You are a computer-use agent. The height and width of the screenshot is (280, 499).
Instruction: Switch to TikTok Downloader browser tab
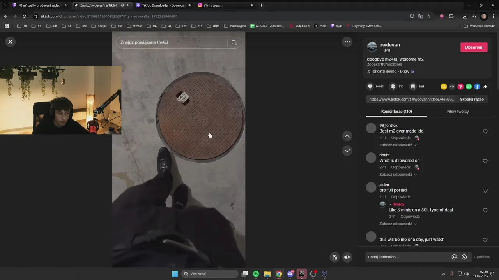[x=163, y=5]
